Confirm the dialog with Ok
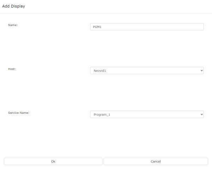Viewport: 212px width, 169px height. tap(53, 162)
